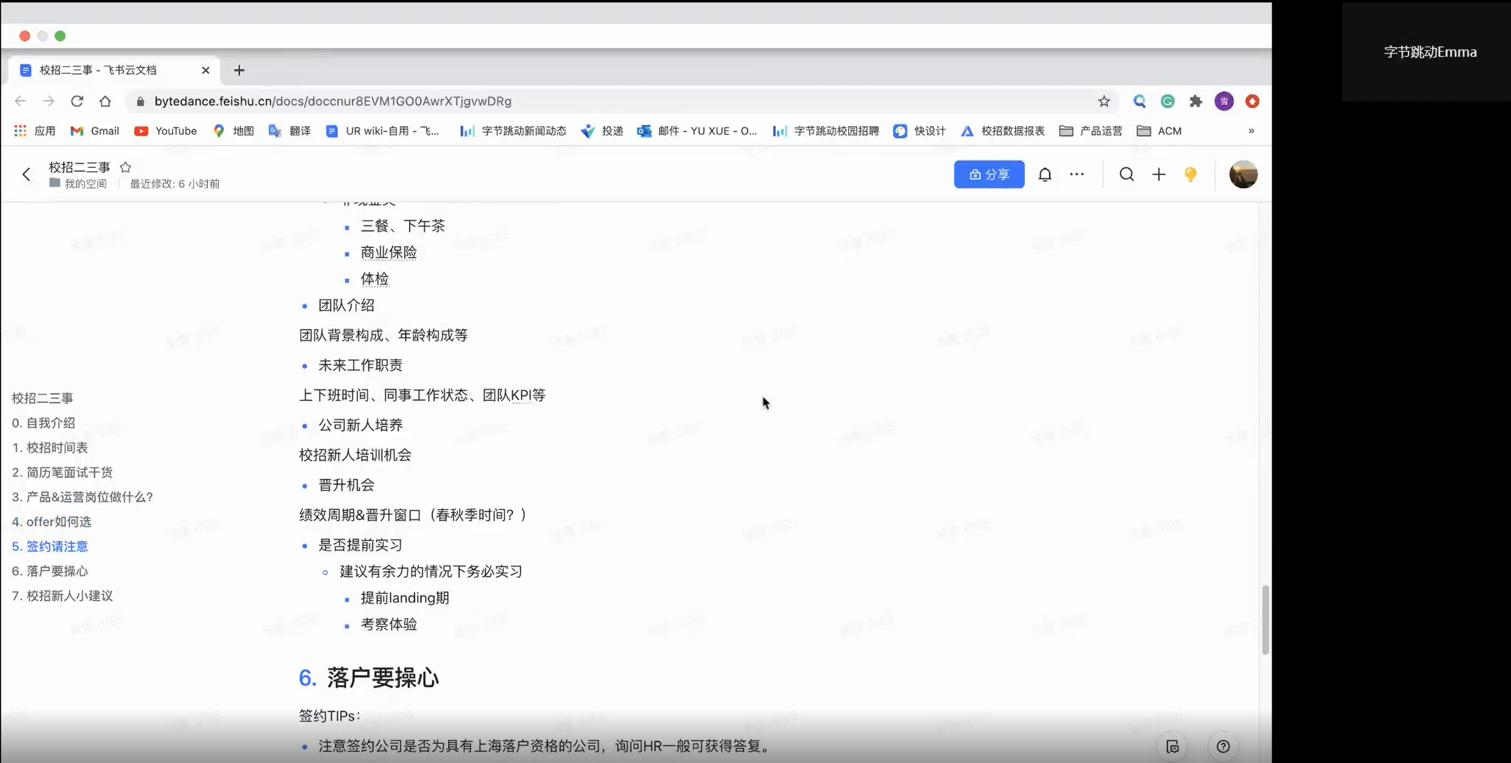1511x763 pixels.
Task: Open a new tab with plus button
Action: (239, 70)
